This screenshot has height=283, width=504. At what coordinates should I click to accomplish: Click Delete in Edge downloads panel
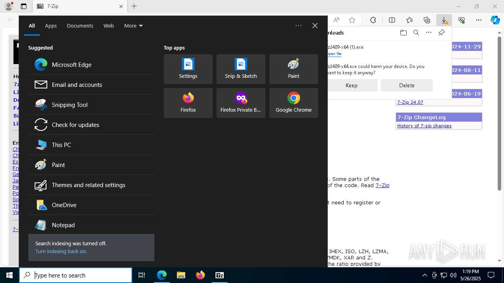coord(407,85)
